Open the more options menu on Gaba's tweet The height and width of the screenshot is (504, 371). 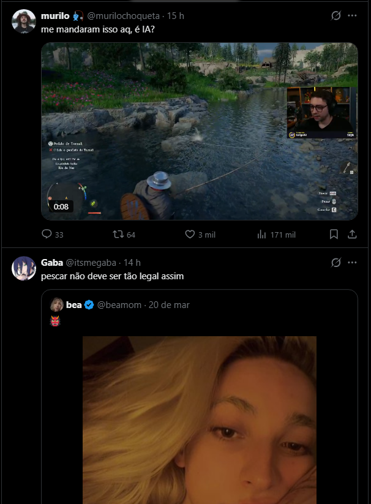353,262
